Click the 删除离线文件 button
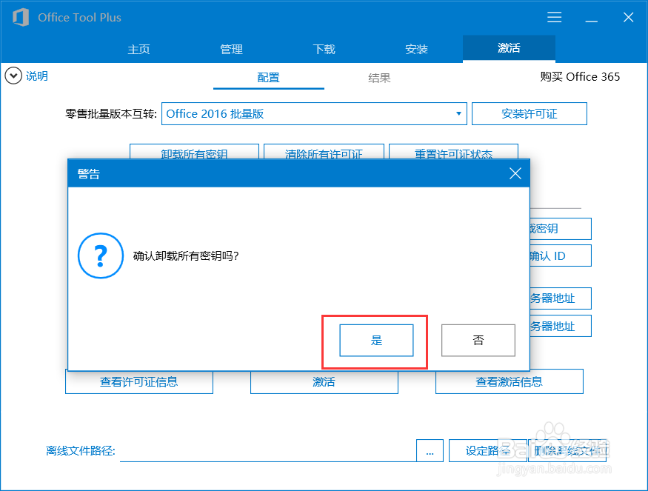Image resolution: width=648 pixels, height=491 pixels. (x=567, y=450)
